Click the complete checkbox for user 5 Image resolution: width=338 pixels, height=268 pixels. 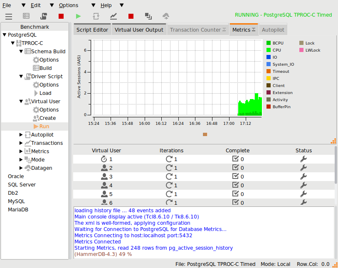[235, 194]
